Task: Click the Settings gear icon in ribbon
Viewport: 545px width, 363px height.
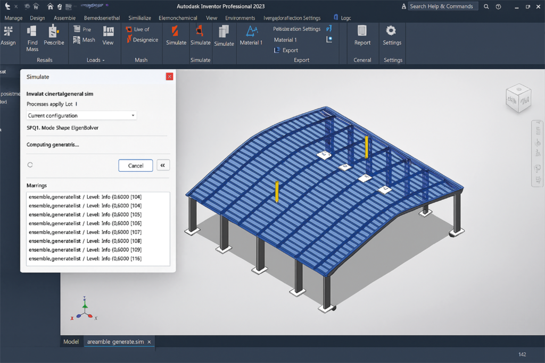Action: pos(391,31)
